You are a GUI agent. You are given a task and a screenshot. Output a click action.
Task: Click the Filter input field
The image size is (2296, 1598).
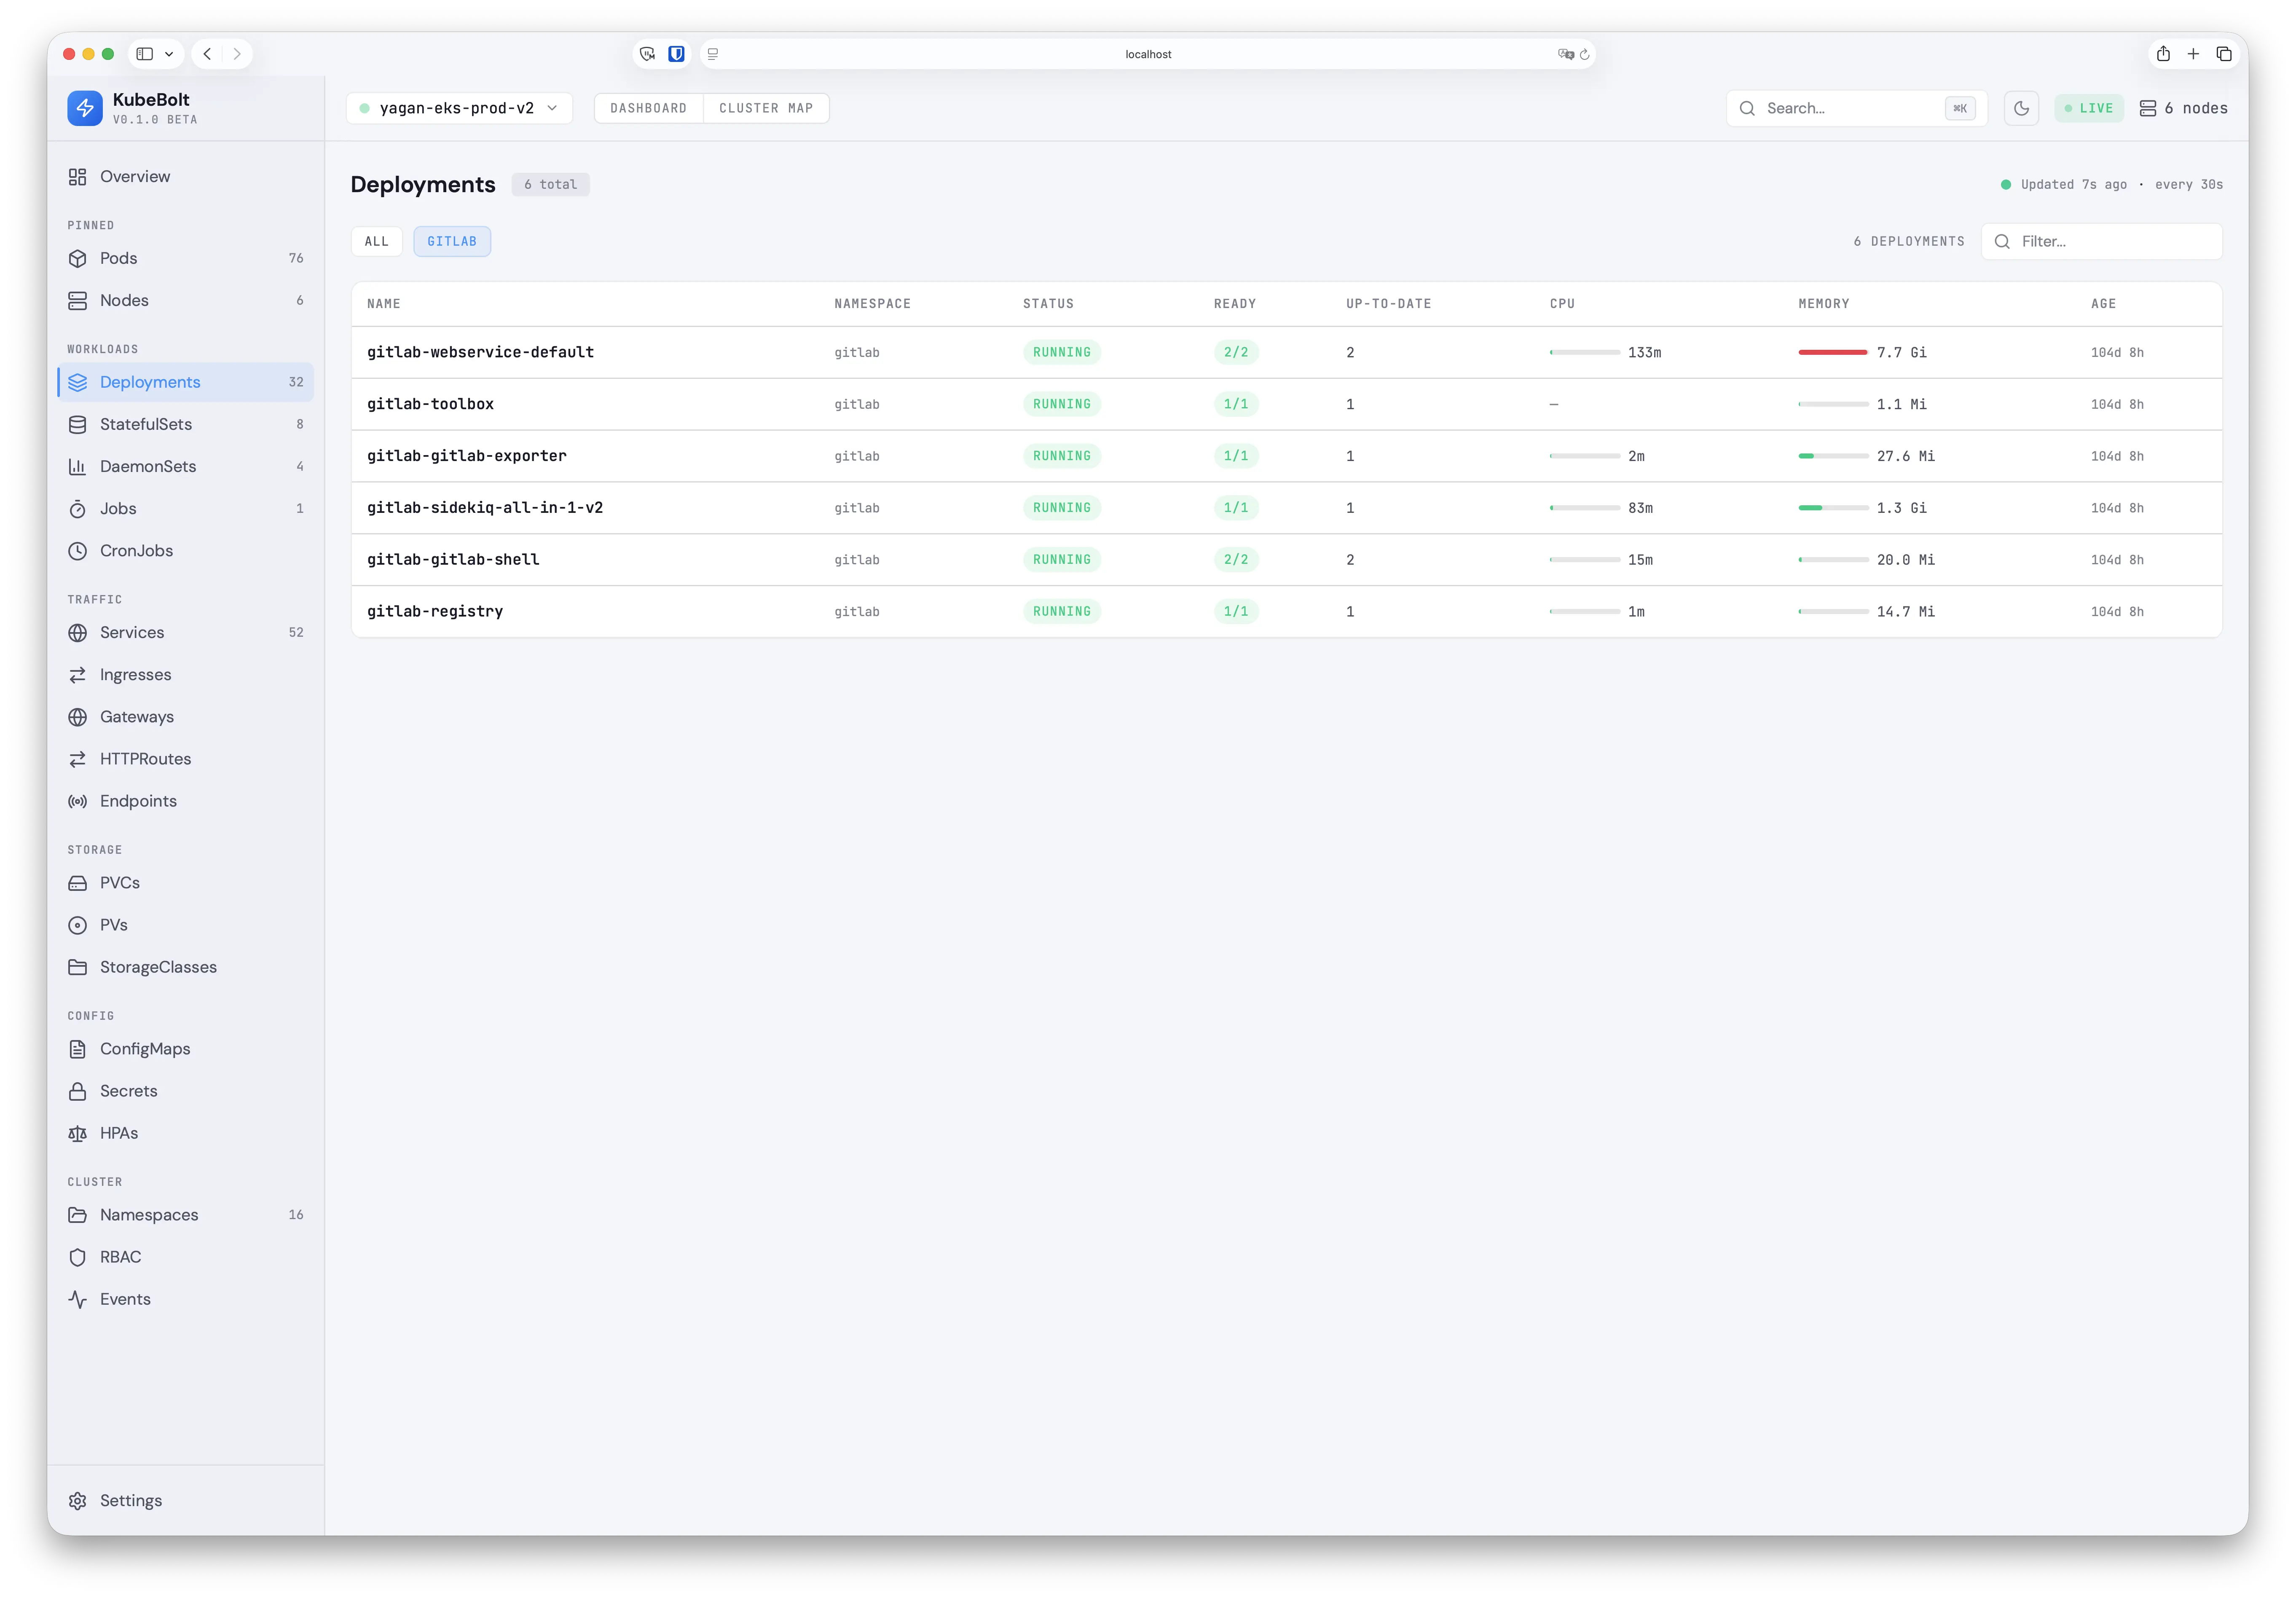point(2110,241)
